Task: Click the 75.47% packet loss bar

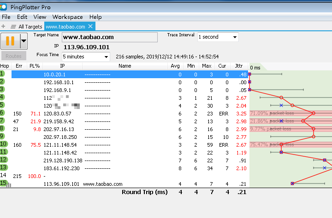Action: (x=290, y=144)
